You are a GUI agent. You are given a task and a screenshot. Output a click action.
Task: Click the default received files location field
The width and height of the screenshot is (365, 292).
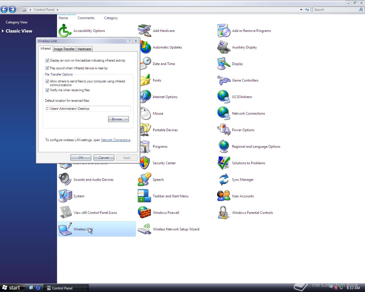click(88, 109)
